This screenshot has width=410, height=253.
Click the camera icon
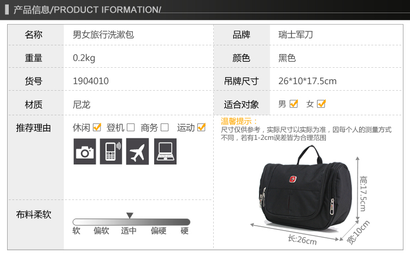click(x=85, y=151)
